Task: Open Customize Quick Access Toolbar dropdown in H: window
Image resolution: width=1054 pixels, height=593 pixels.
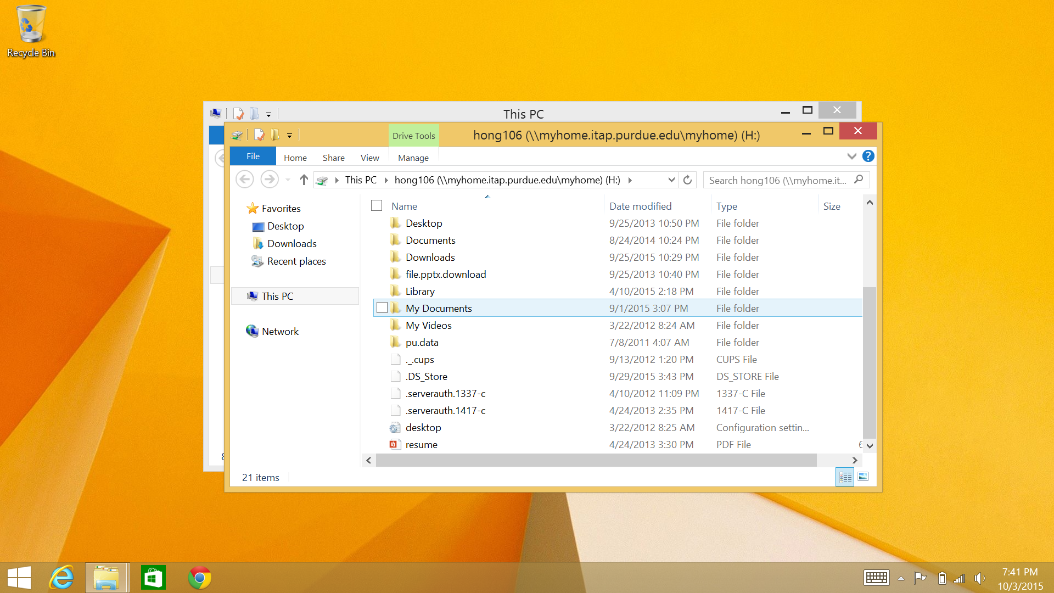Action: point(289,135)
